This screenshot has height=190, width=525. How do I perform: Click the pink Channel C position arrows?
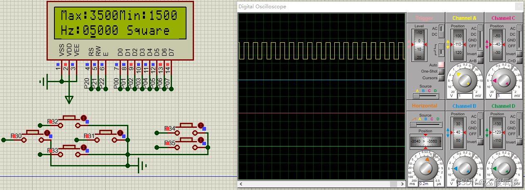point(488,44)
